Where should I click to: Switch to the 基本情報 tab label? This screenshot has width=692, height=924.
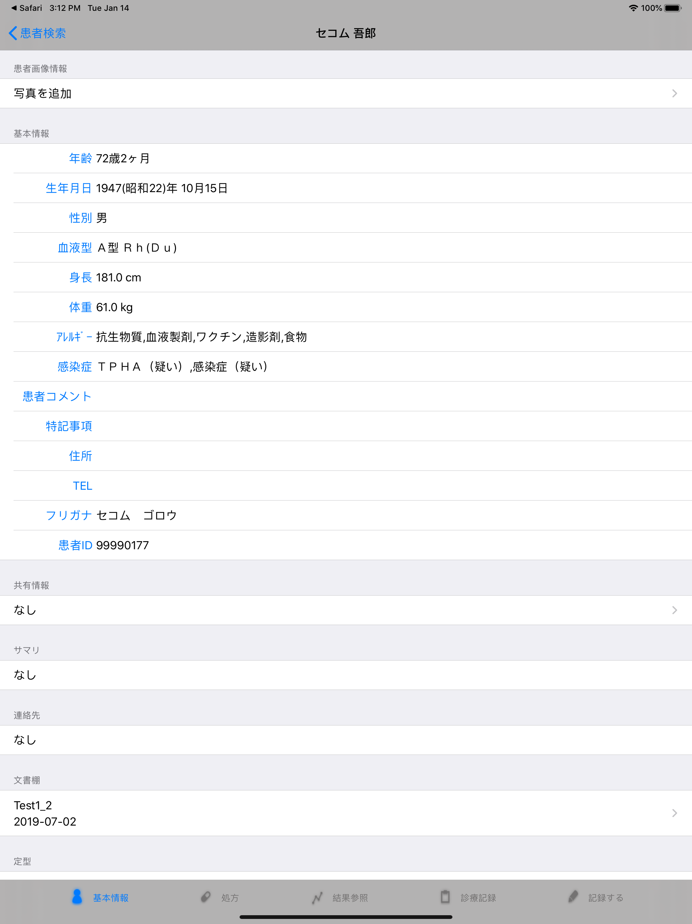pyautogui.click(x=110, y=898)
